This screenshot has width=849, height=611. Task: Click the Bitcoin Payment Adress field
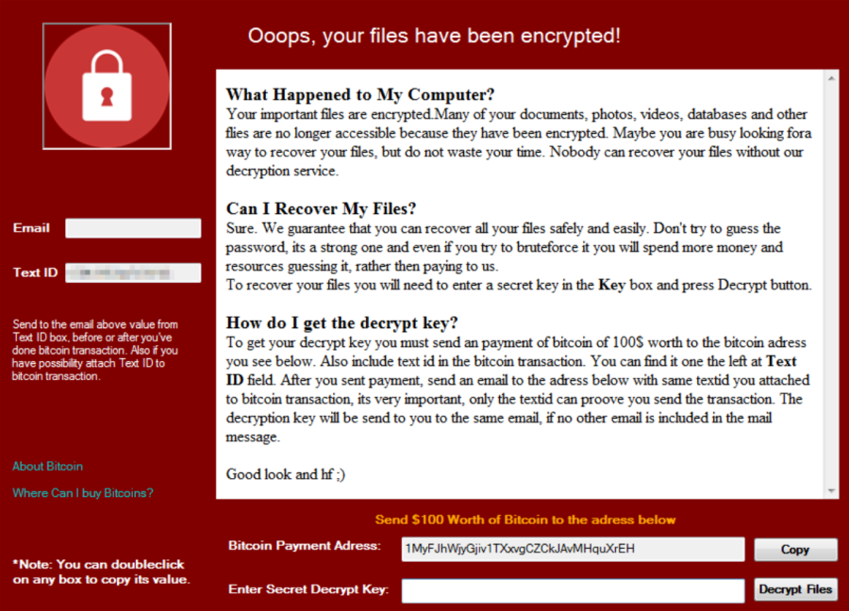573,550
